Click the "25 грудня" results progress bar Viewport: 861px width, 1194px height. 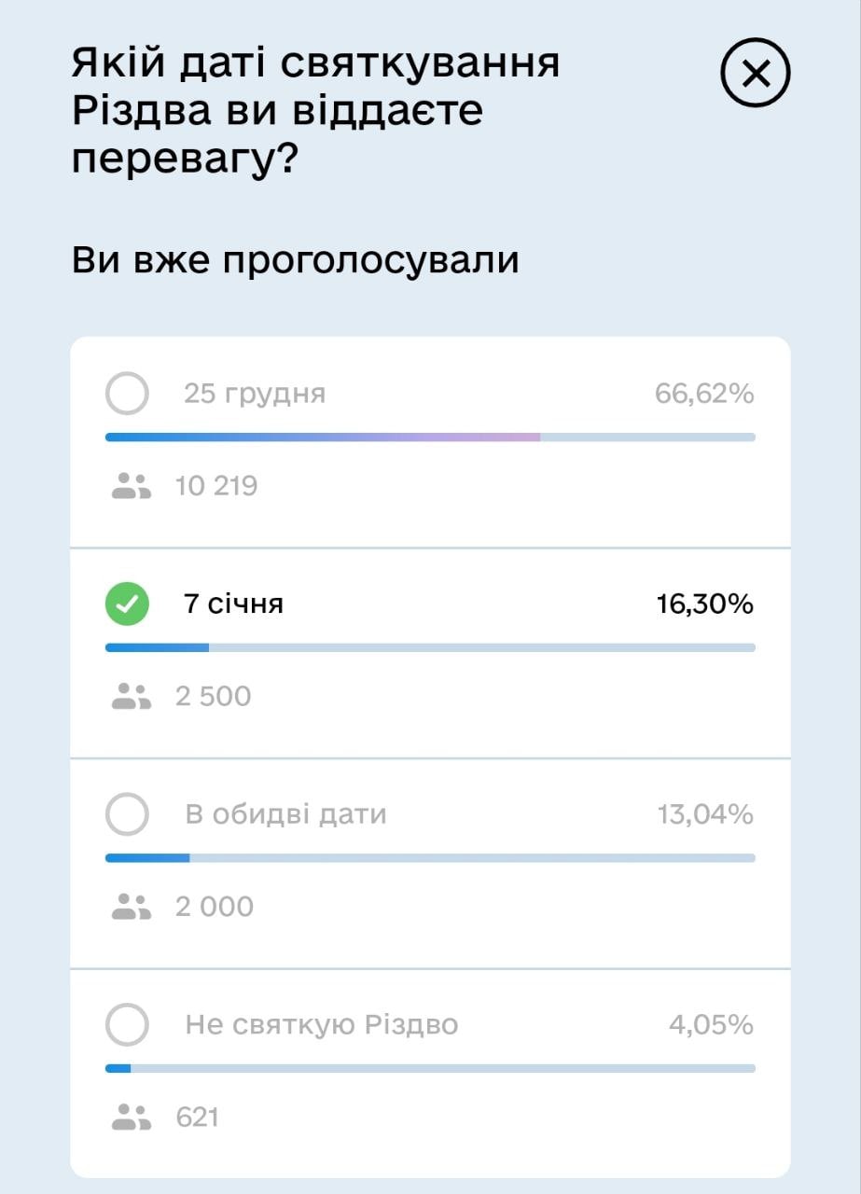tap(430, 437)
